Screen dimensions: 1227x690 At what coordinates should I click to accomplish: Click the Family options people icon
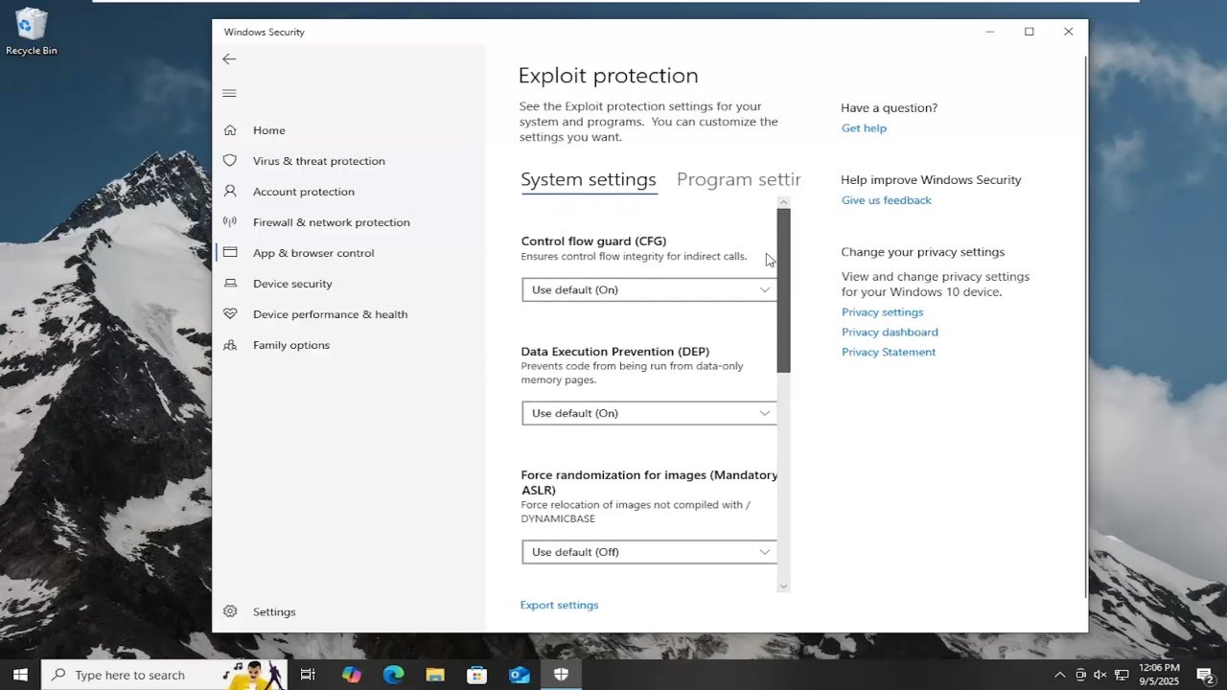(x=230, y=345)
